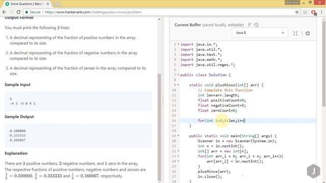Click the scroll-up arrow of description panel

tap(159, 19)
